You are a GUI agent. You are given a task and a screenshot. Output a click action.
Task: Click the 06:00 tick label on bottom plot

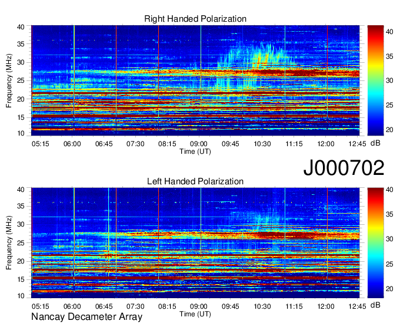click(x=72, y=306)
